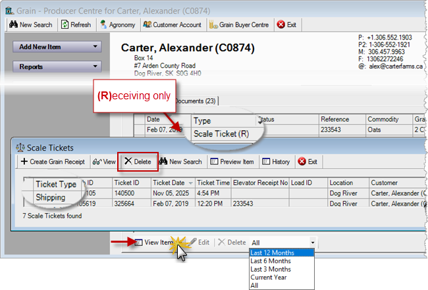
Task: Click Preview Item in Scale Tickets toolbar
Action: point(232,162)
